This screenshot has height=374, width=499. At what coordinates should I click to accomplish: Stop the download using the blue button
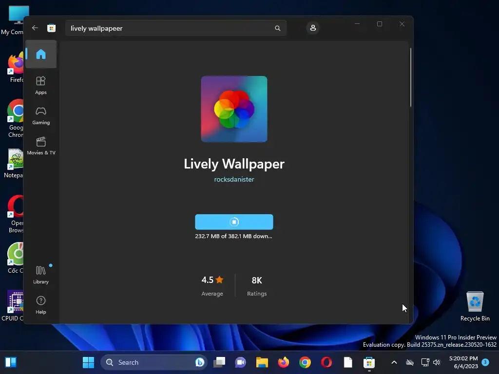pyautogui.click(x=234, y=222)
